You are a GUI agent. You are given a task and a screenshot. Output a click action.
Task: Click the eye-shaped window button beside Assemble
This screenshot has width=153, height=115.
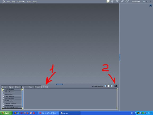(x=144, y=2)
